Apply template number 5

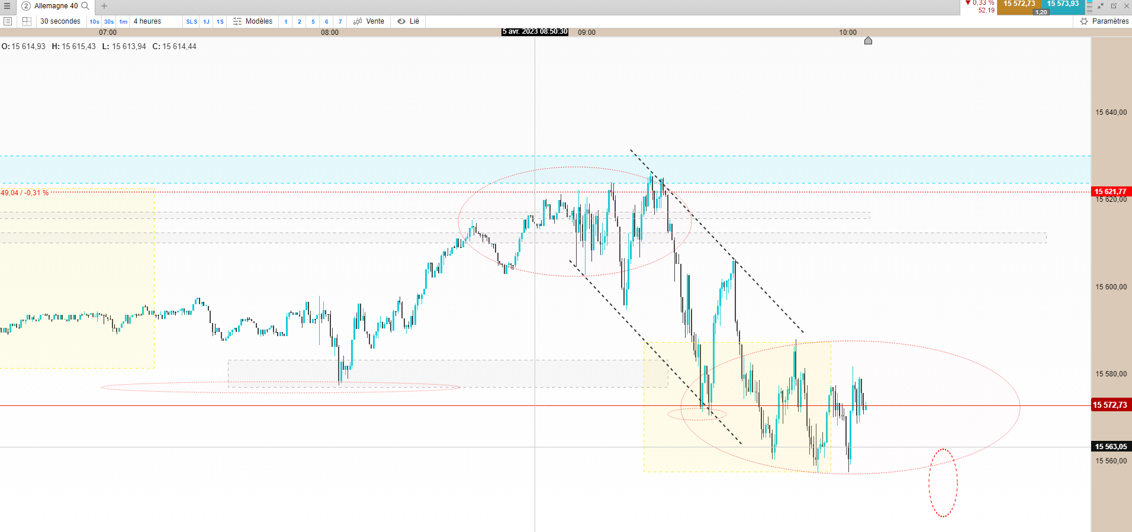tap(313, 22)
